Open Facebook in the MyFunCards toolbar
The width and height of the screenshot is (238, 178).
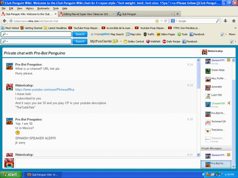pyautogui.click(x=190, y=42)
